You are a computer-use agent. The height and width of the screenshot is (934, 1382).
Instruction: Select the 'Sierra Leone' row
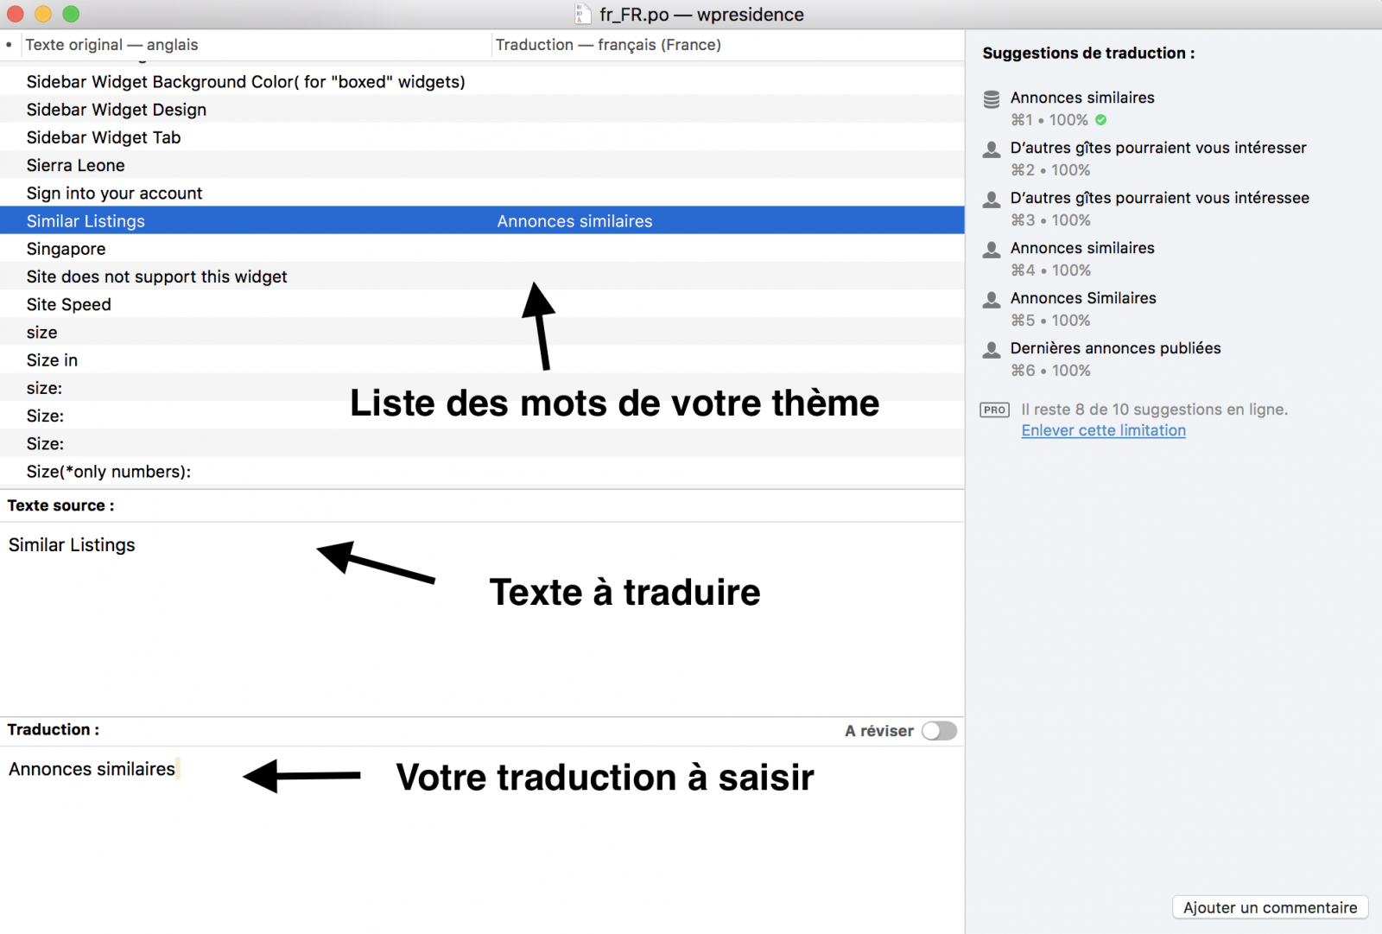(482, 164)
